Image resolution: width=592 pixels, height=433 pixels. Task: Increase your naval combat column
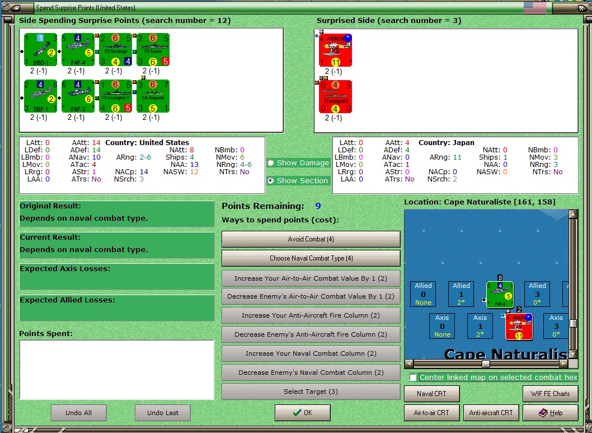point(311,353)
